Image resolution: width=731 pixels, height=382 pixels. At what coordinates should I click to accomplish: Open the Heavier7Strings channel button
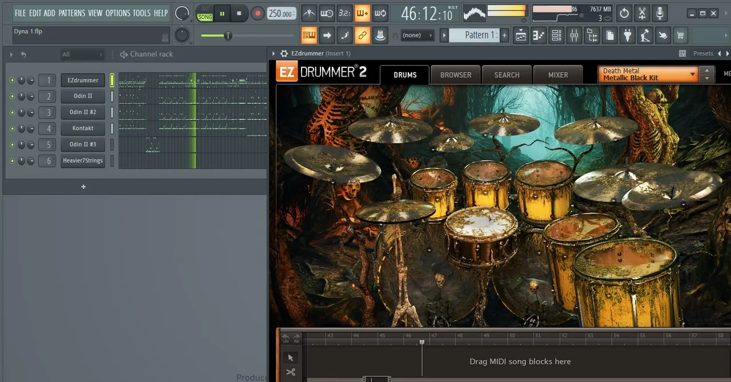click(83, 161)
